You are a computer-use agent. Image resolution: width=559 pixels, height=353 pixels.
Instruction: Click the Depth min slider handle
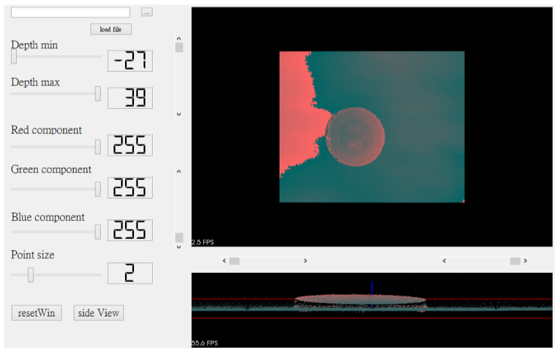14,56
